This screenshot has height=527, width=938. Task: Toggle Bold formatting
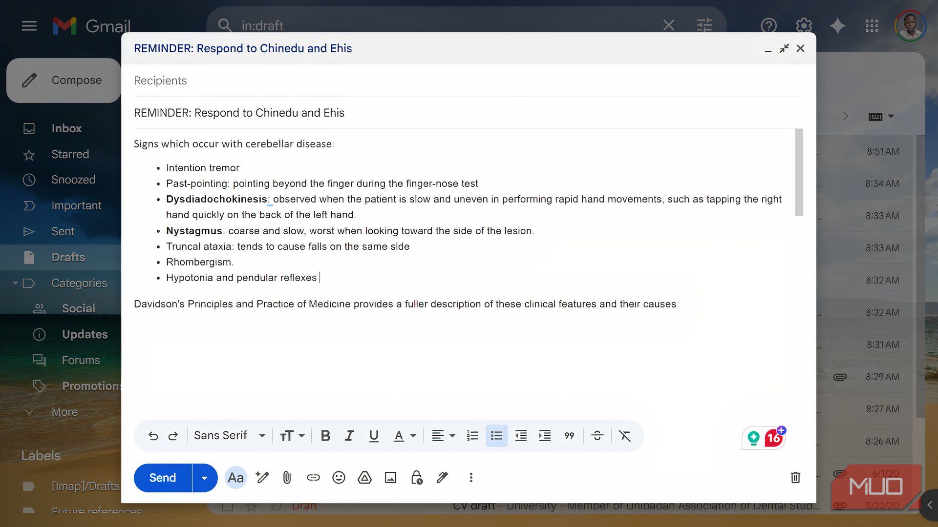point(325,436)
